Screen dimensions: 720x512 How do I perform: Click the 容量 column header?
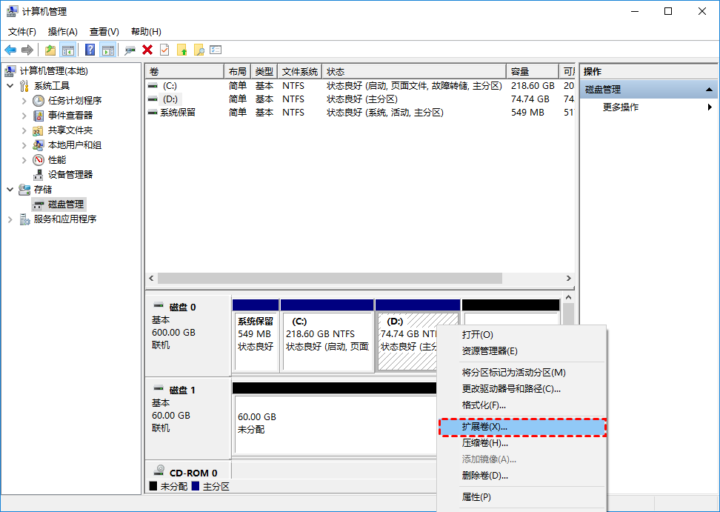tap(533, 71)
